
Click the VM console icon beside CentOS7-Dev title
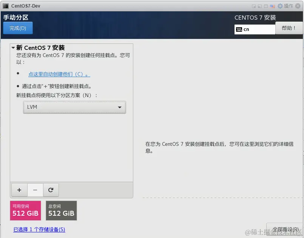6,6
